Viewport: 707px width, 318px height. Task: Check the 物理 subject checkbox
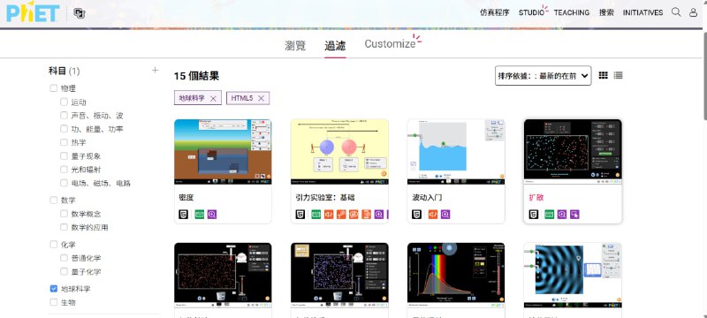pos(54,88)
